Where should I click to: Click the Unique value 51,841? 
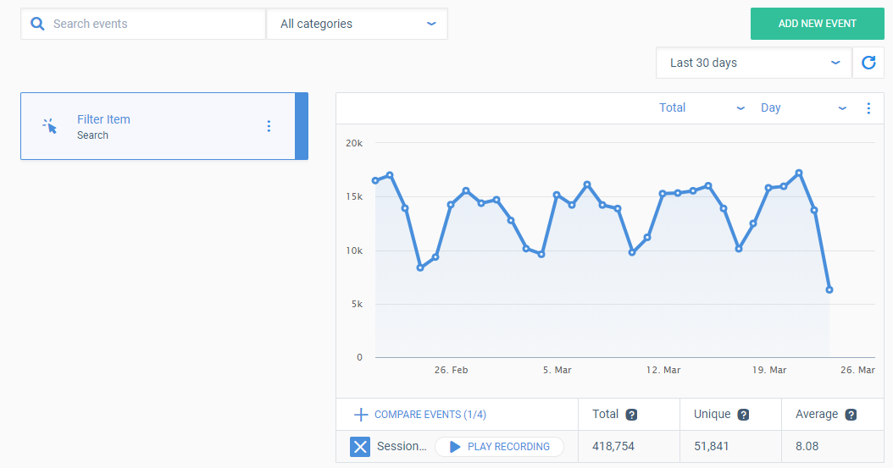coord(712,446)
